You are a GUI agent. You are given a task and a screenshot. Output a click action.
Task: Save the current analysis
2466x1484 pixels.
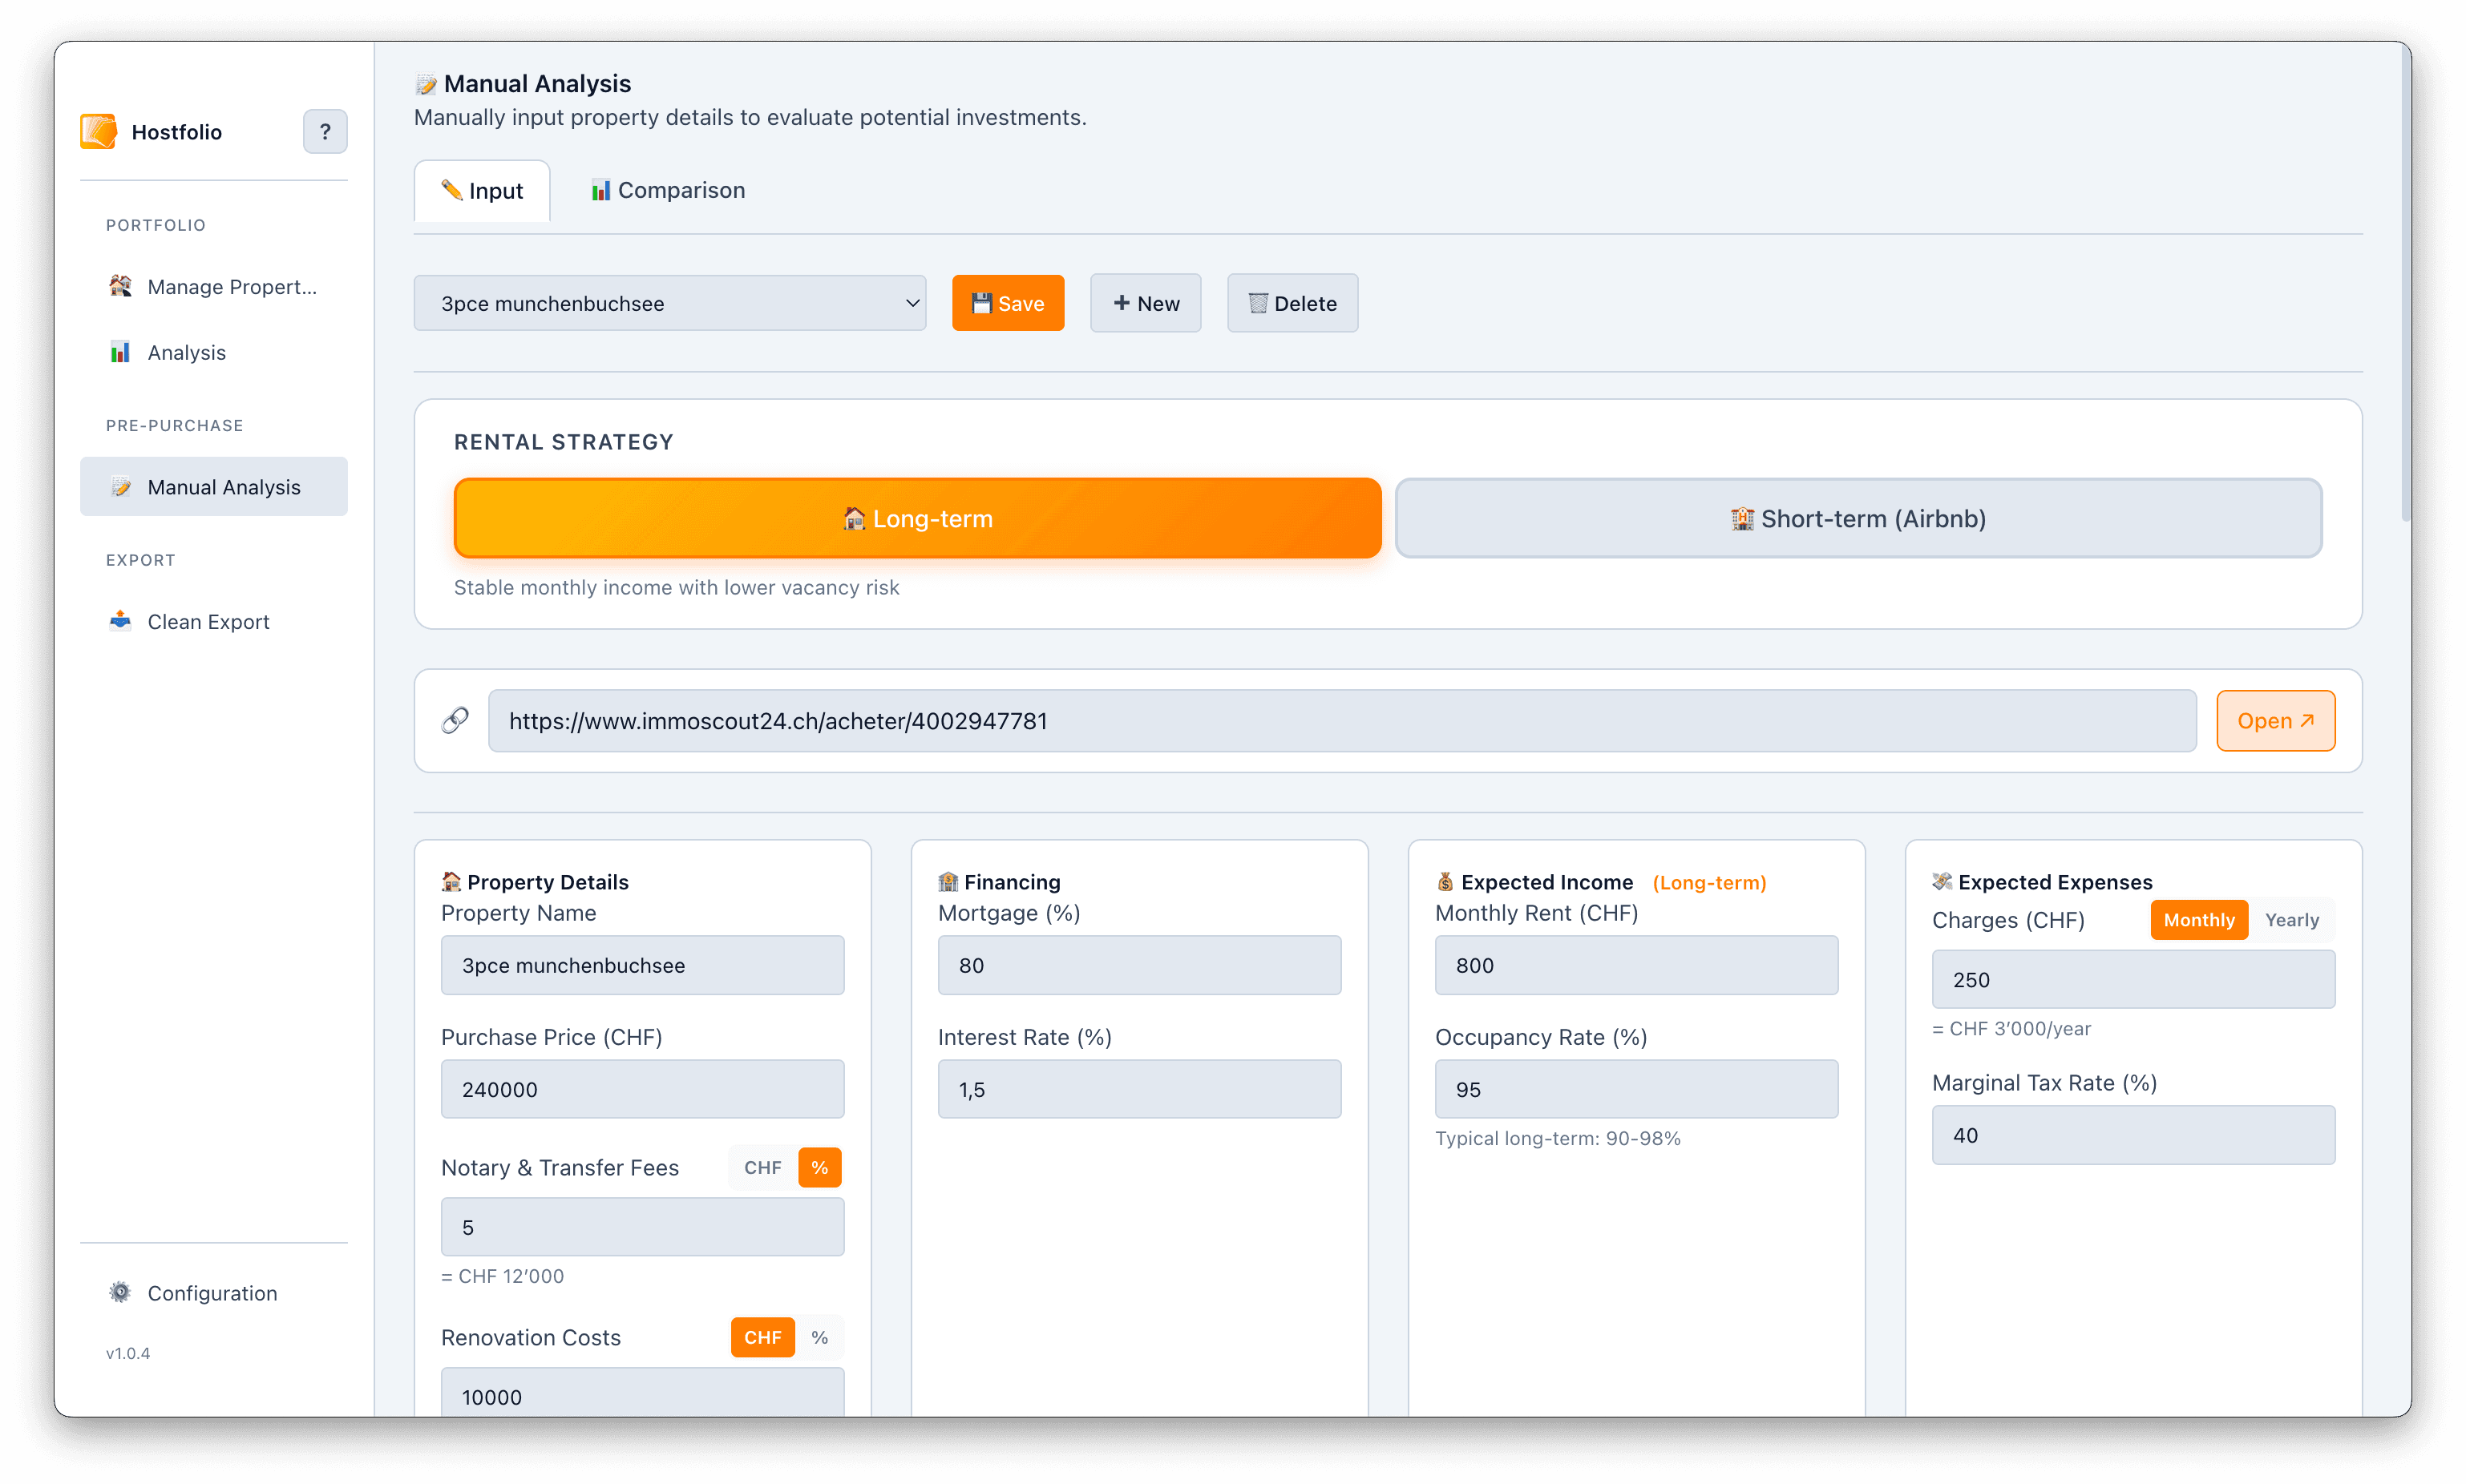click(x=1008, y=303)
